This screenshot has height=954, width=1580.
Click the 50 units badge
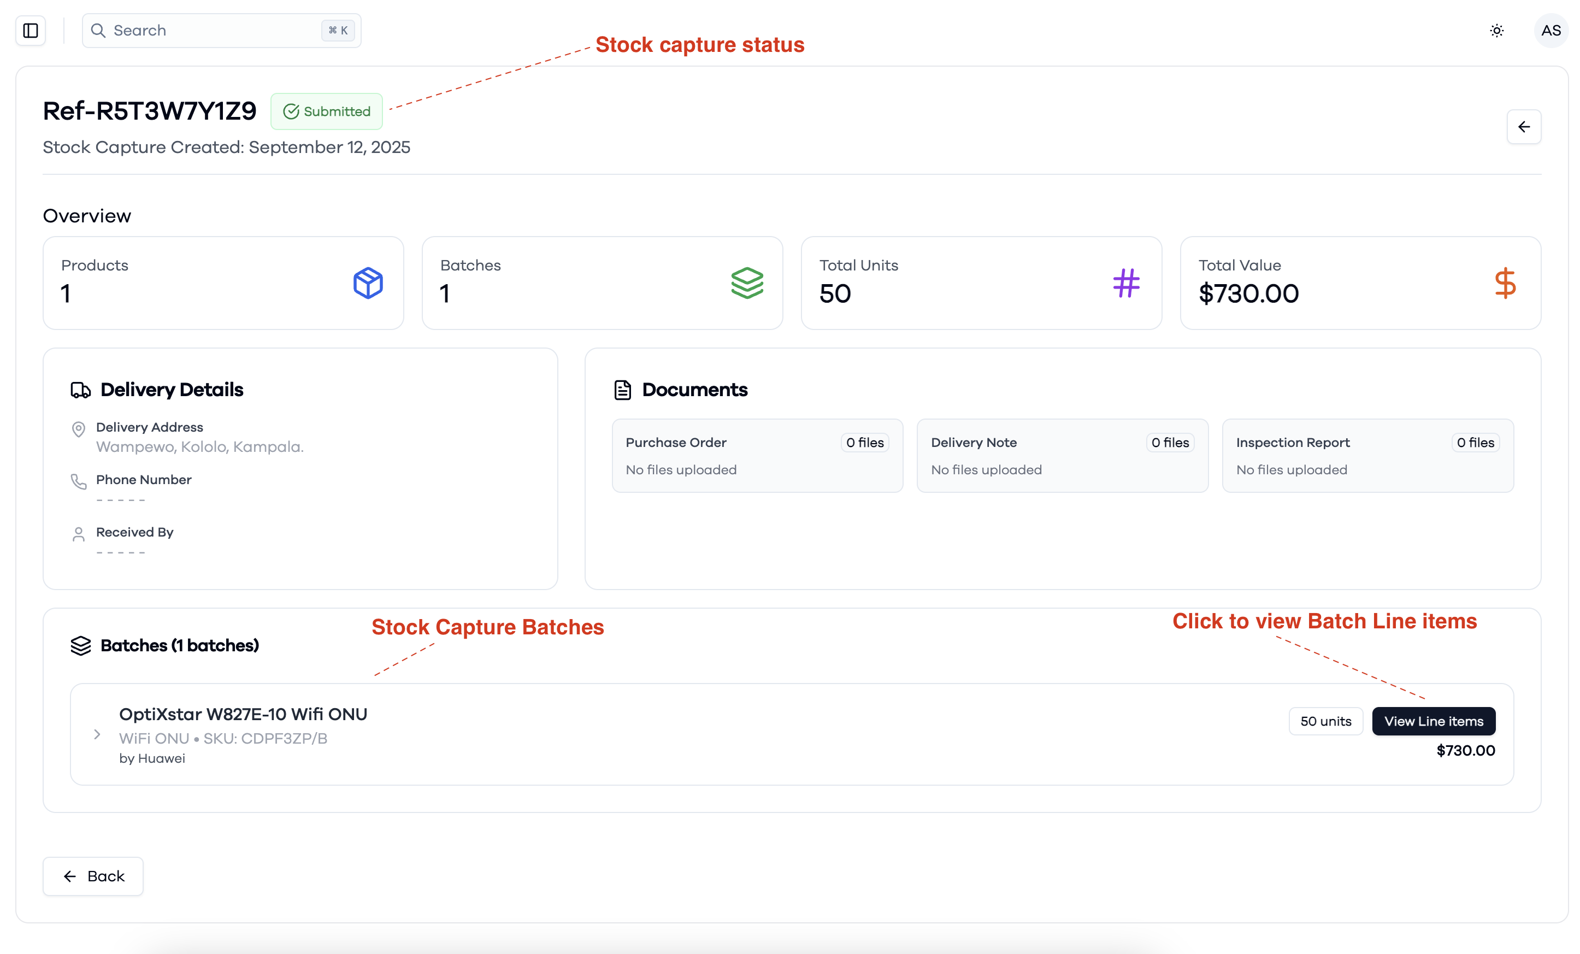click(1325, 721)
